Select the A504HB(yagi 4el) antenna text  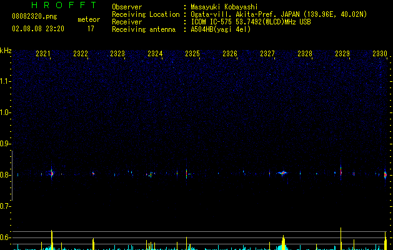221,29
